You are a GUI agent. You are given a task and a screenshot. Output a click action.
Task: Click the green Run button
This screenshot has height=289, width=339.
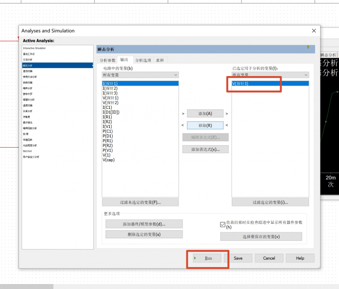click(207, 258)
